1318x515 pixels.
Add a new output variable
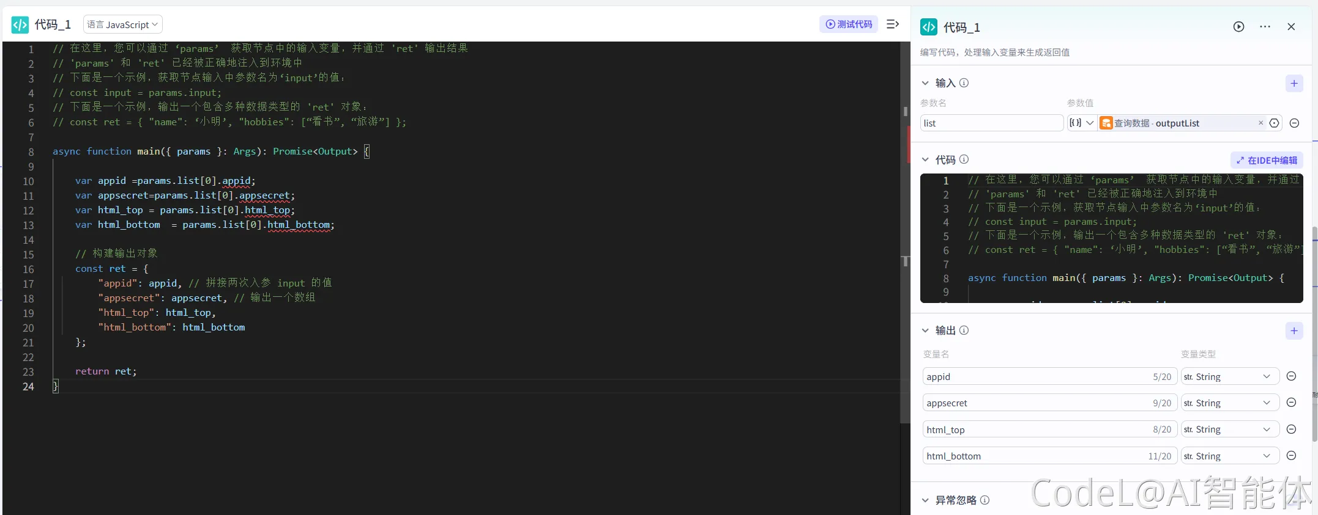1294,331
